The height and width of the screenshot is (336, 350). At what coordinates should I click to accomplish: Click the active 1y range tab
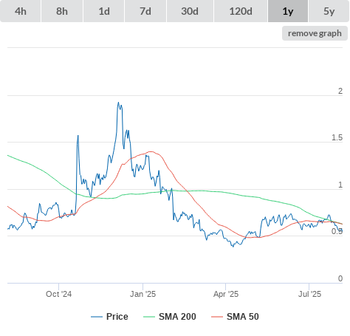coord(288,11)
